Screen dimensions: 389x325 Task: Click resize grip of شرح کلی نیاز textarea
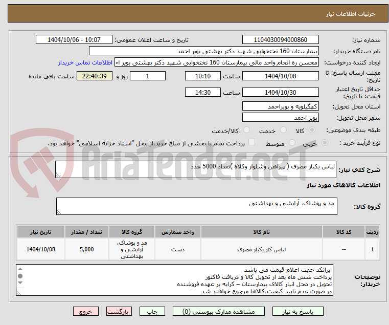point(58,176)
